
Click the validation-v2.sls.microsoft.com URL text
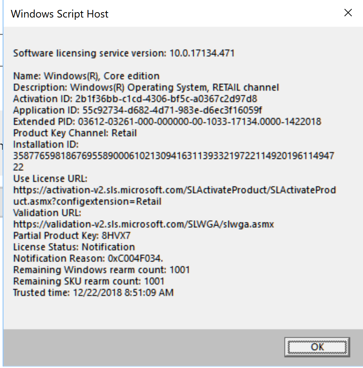(x=143, y=224)
